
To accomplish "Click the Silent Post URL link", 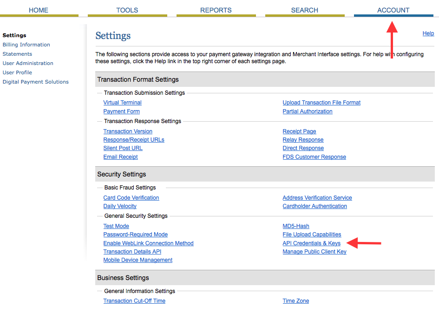I will click(x=123, y=148).
